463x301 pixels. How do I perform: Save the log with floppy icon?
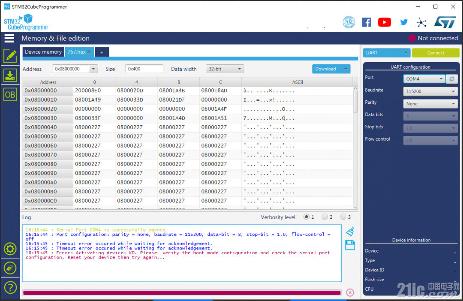click(350, 245)
